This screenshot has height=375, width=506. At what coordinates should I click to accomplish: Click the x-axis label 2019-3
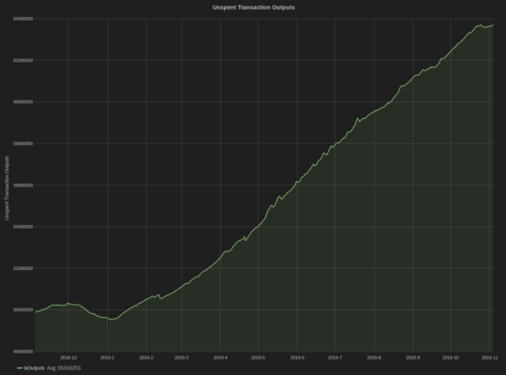pos(182,357)
